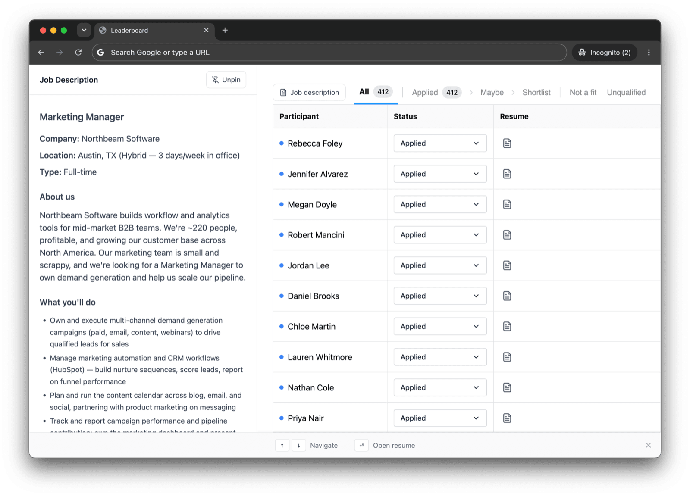The width and height of the screenshot is (690, 496).
Task: Select participant Nathan Cole
Action: pos(310,388)
